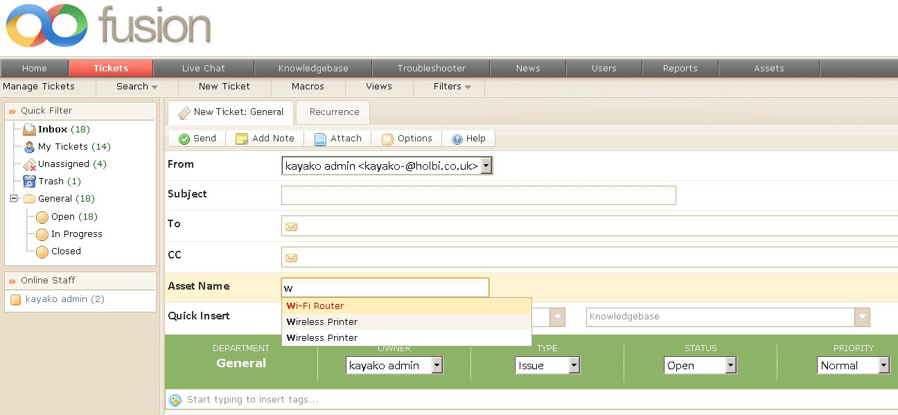
Task: Click the Send checkmark icon
Action: [x=184, y=139]
